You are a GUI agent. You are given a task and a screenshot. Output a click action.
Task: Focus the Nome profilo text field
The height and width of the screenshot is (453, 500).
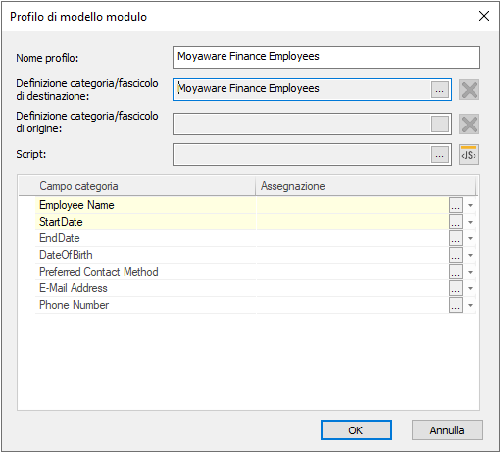pyautogui.click(x=326, y=57)
